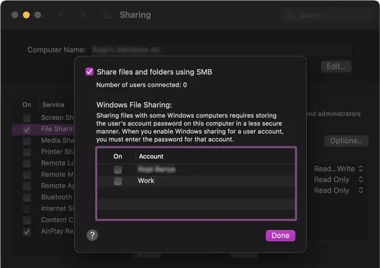Click the Done button

281,235
